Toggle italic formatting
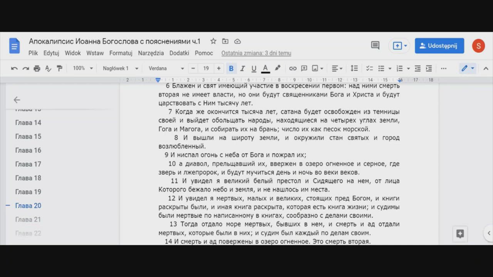The image size is (493, 277). pyautogui.click(x=243, y=68)
